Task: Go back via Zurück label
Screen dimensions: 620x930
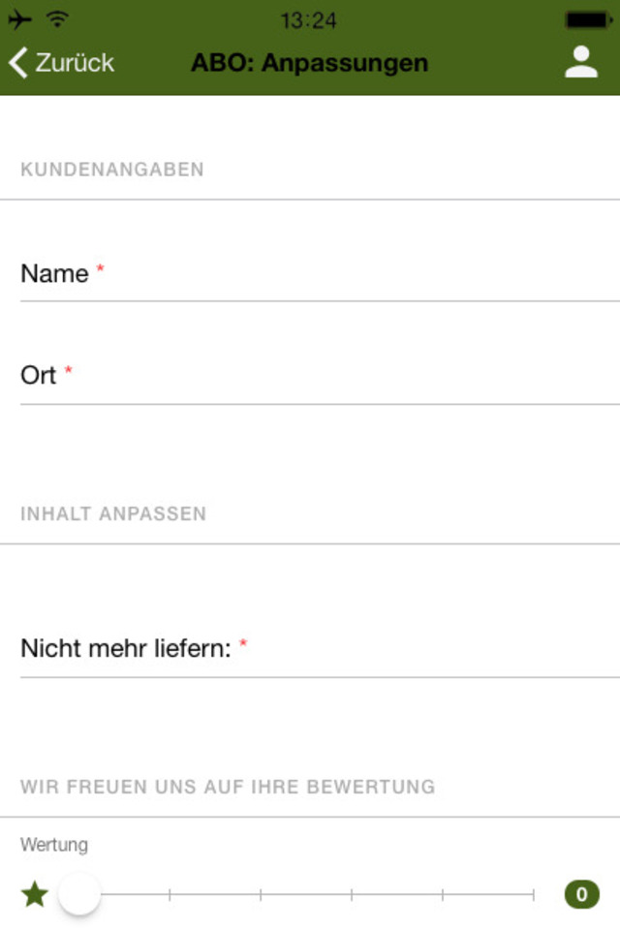Action: [75, 62]
